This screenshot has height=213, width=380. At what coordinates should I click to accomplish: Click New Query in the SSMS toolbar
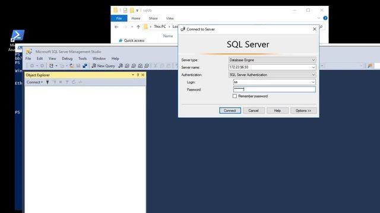[103, 66]
